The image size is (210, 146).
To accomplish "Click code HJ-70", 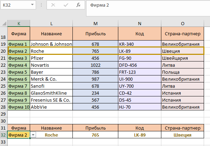I will pyautogui.click(x=140, y=107).
